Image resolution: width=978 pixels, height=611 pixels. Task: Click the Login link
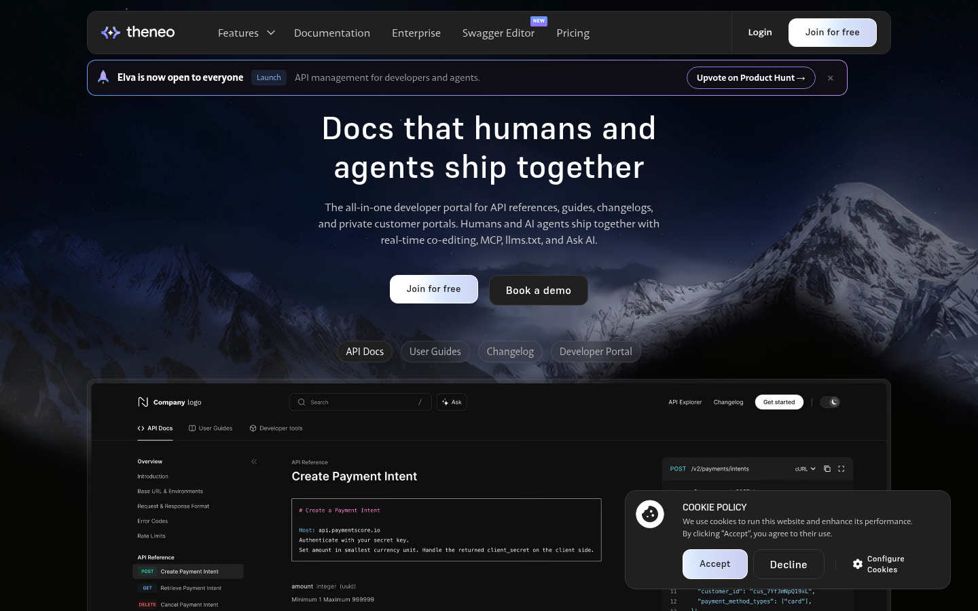point(760,32)
